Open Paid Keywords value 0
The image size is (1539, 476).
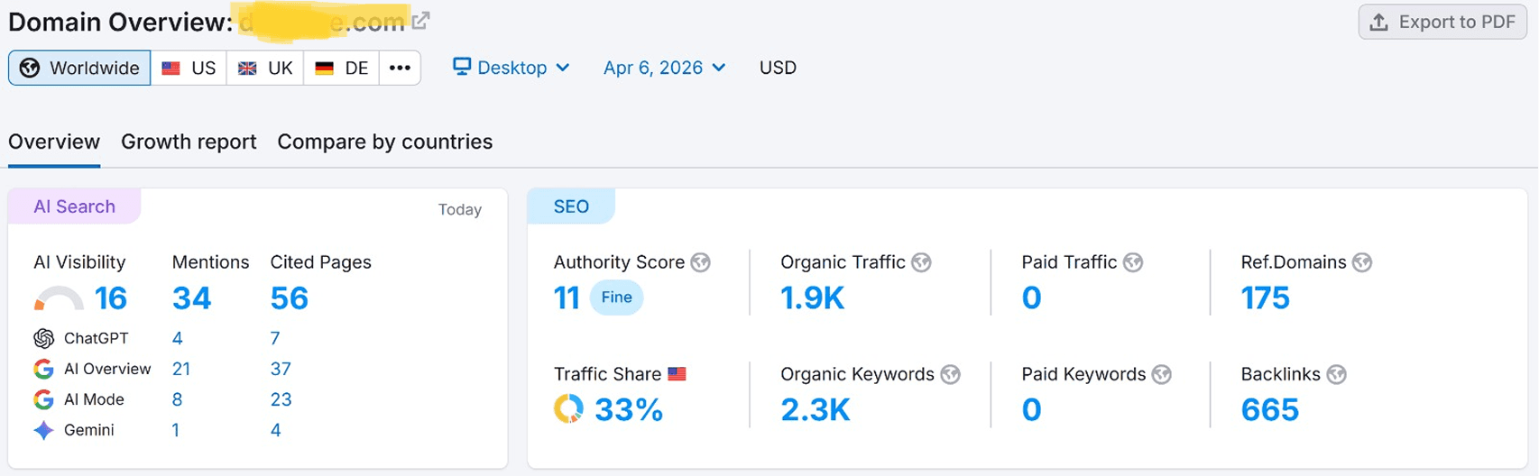point(1032,410)
